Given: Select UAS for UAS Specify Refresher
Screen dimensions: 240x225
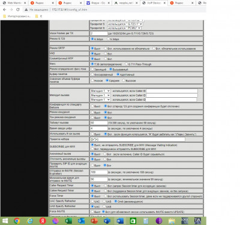Looking at the screenshot, I should 104,206.
